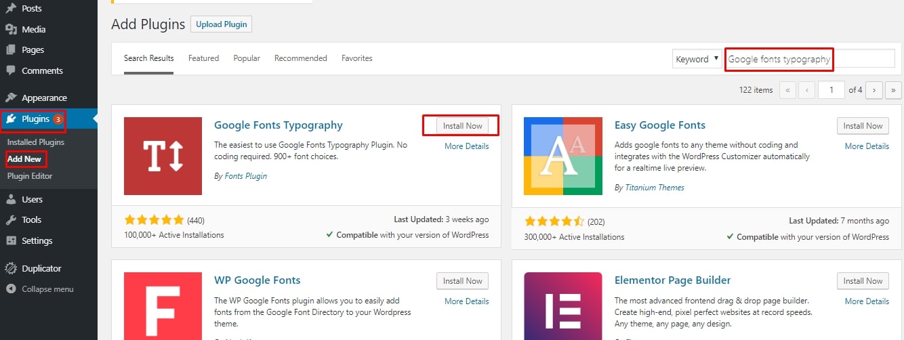Open the Easy Google Fonts title link
This screenshot has height=340, width=904.
click(x=660, y=125)
